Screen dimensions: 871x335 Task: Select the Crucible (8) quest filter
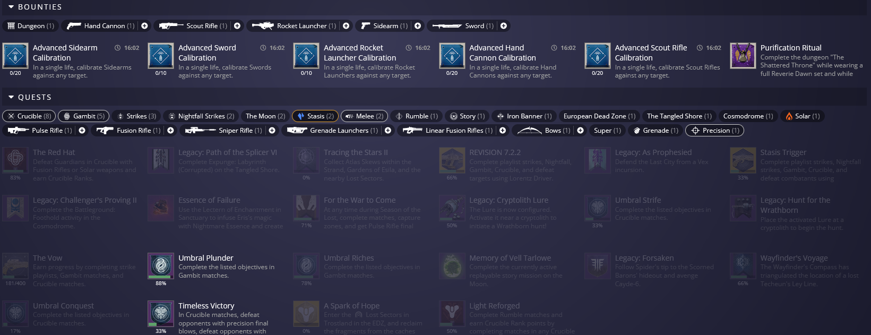(29, 116)
